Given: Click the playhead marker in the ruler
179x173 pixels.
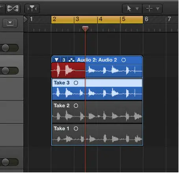Looking at the screenshot, I should (85, 28).
